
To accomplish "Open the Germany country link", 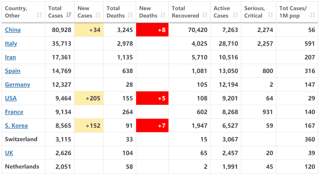I will (18, 85).
